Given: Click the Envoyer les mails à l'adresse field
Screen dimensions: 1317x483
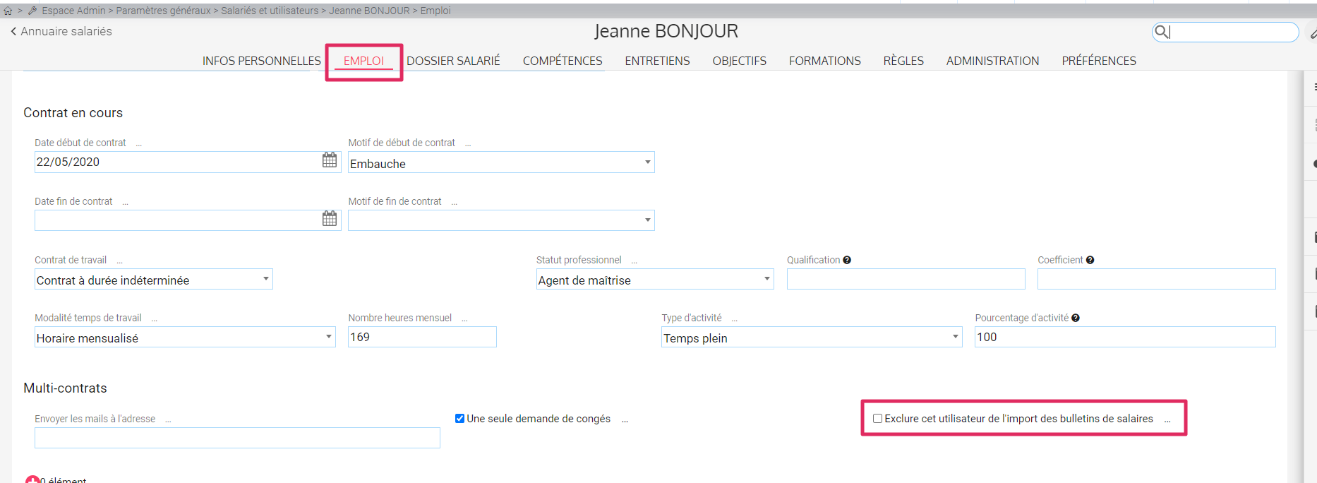Looking at the screenshot, I should point(237,438).
